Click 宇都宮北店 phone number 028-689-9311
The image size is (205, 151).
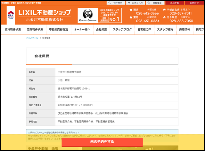181,13
